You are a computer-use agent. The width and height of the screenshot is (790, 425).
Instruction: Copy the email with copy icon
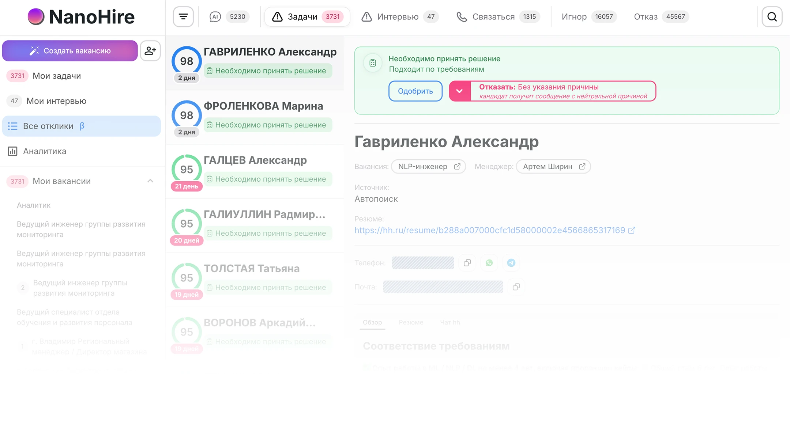coord(516,287)
